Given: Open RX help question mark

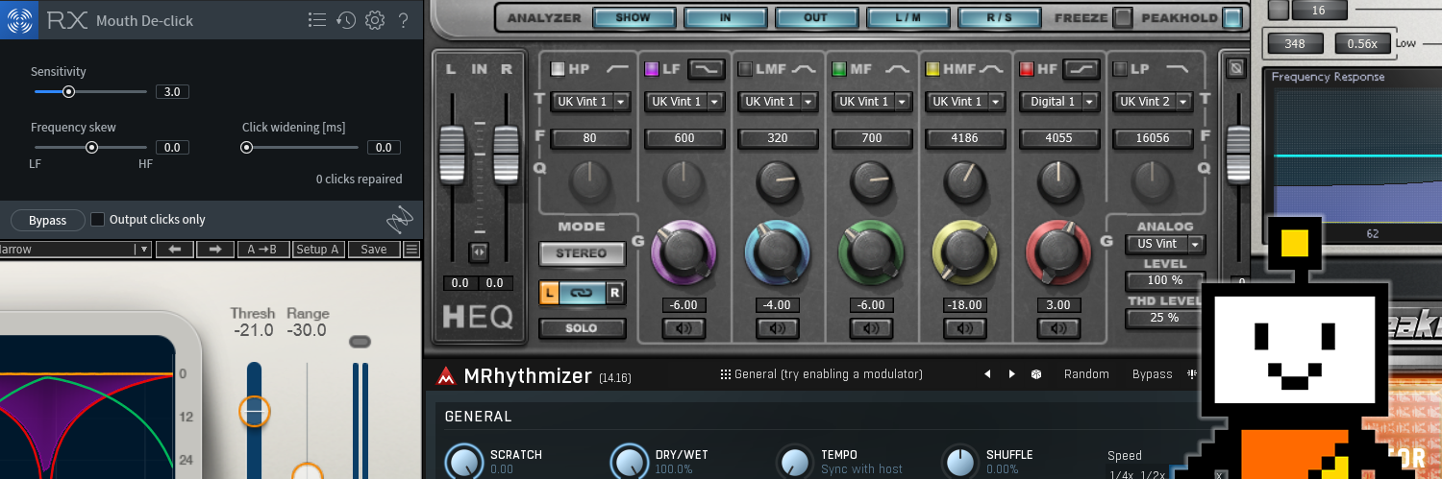Looking at the screenshot, I should pos(404,19).
